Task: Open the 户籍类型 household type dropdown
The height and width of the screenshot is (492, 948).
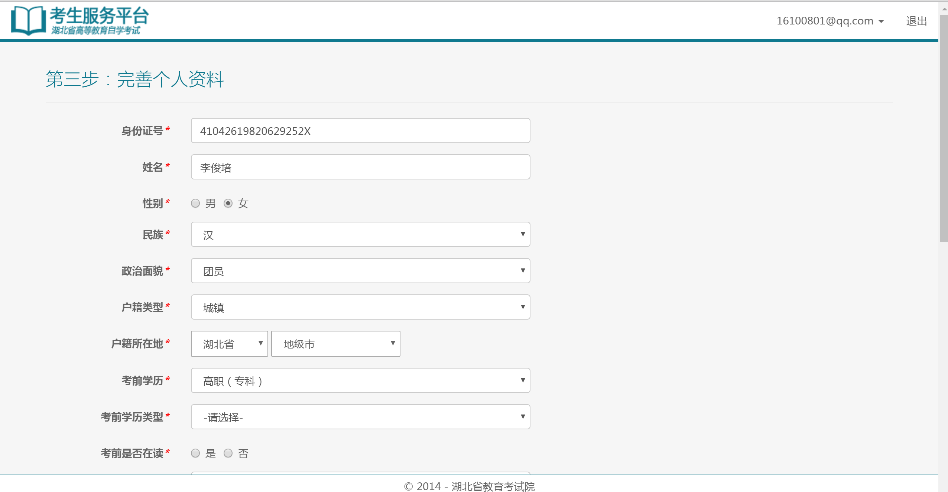Action: click(360, 307)
